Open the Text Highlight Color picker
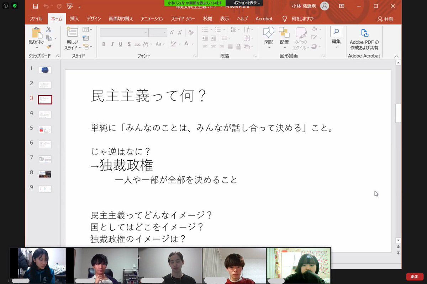427x284 pixels. (174, 44)
